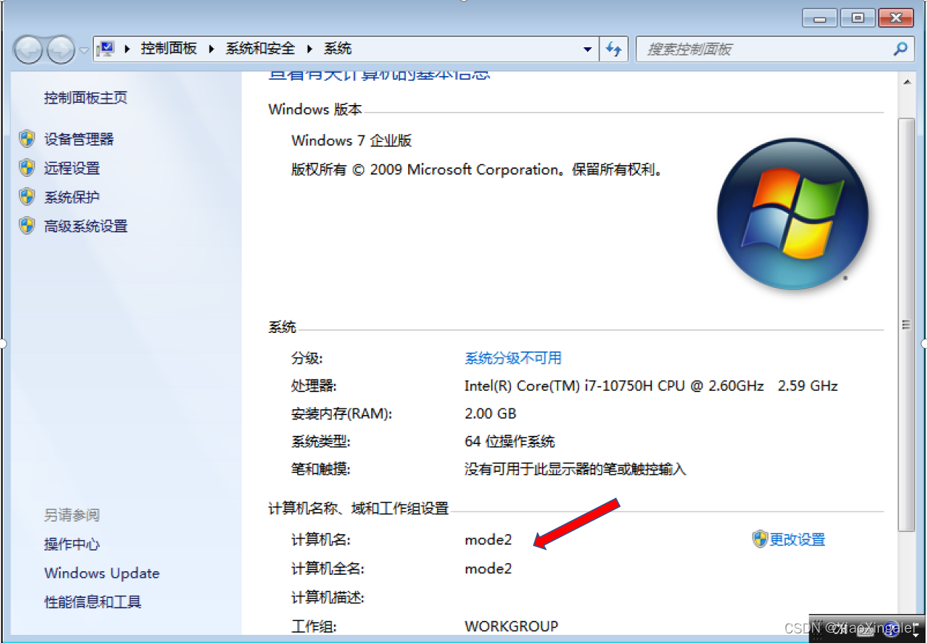Image resolution: width=927 pixels, height=643 pixels.
Task: Click the Windows logo image
Action: tap(792, 214)
